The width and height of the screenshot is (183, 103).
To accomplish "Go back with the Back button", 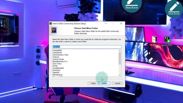I will coord(93,83).
